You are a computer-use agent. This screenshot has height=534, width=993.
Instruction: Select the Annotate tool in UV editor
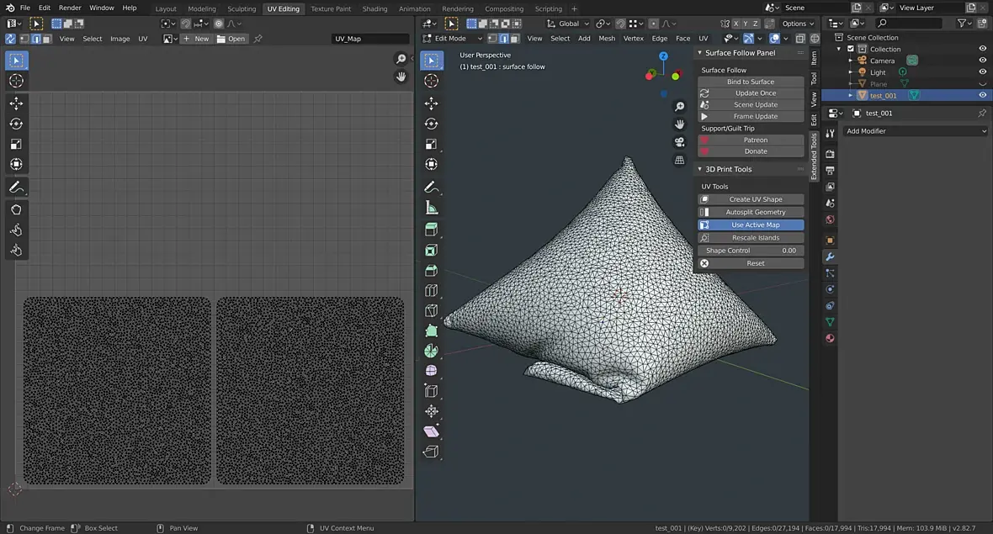(x=16, y=187)
